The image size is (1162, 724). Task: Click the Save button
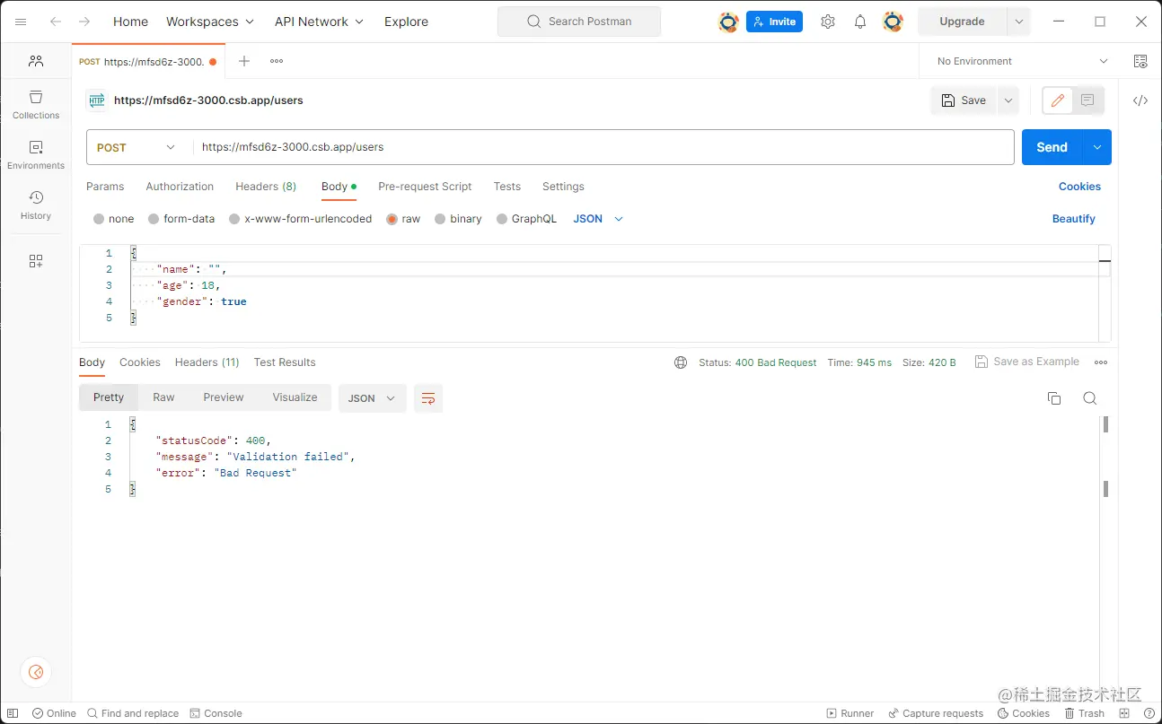tap(964, 100)
